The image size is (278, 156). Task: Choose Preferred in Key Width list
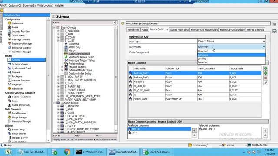[x=232, y=62]
